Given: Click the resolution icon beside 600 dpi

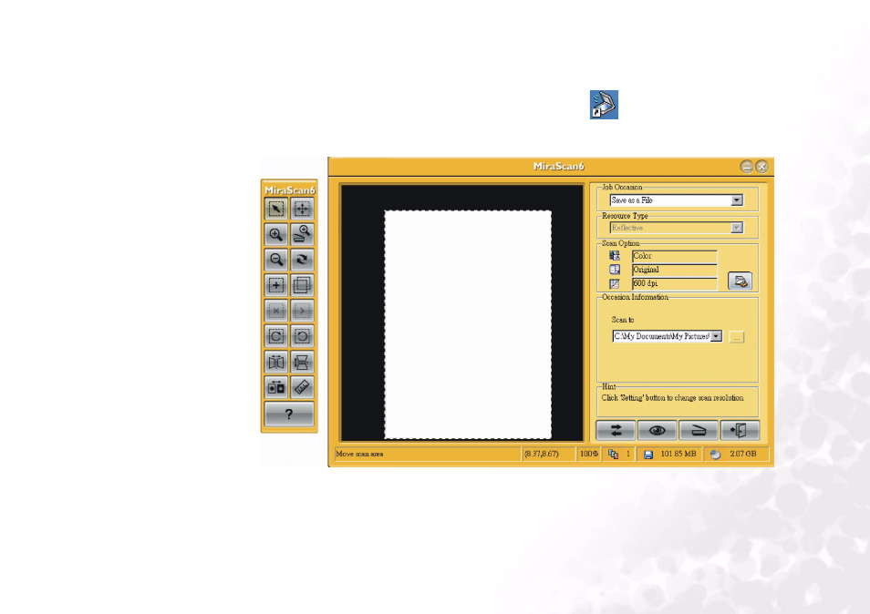Looking at the screenshot, I should pyautogui.click(x=615, y=283).
